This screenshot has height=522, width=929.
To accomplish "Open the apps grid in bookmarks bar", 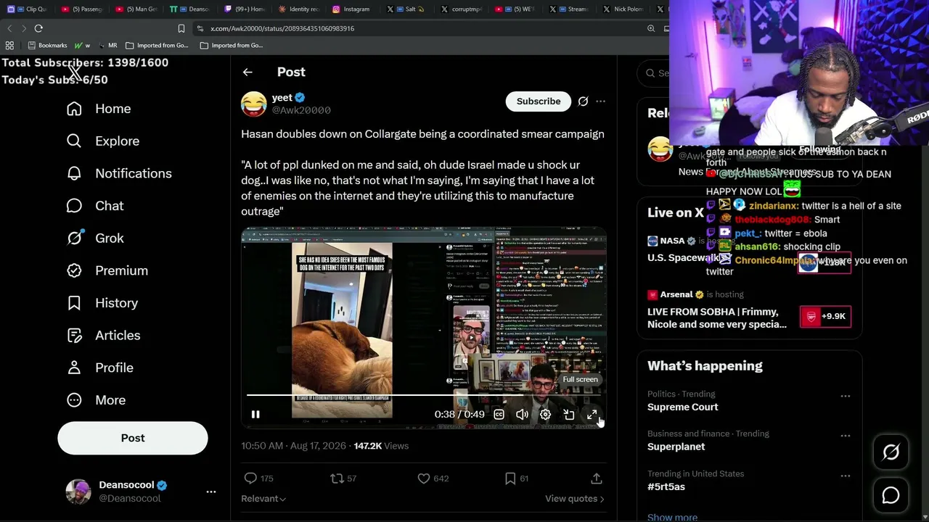I will [x=9, y=45].
